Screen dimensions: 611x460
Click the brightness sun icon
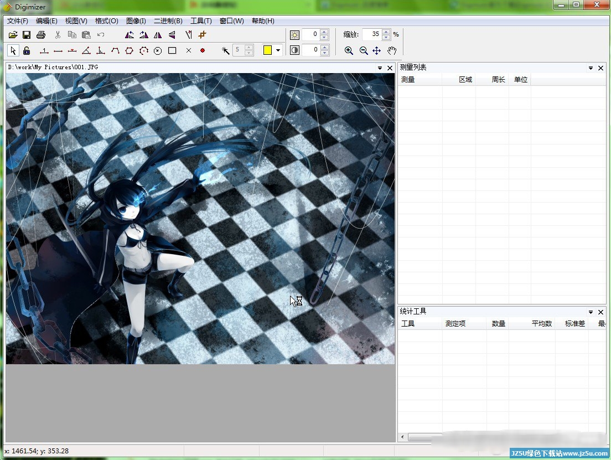(x=294, y=35)
